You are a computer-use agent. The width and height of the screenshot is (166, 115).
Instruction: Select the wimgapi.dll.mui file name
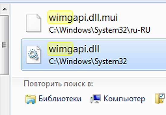(x=83, y=18)
